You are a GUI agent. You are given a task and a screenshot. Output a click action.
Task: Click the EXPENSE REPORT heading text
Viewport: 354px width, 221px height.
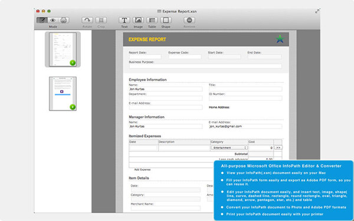pyautogui.click(x=147, y=39)
